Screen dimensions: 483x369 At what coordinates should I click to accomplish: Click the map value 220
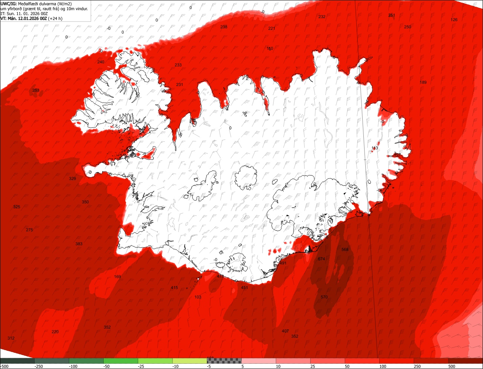point(55,332)
